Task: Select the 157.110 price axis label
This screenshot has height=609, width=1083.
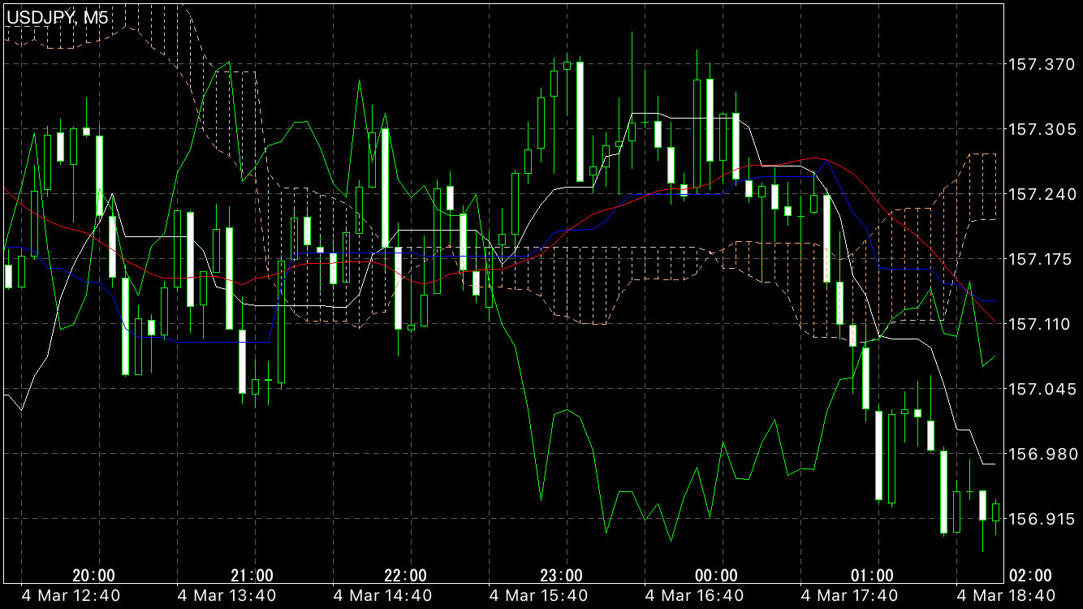Action: tap(1039, 324)
